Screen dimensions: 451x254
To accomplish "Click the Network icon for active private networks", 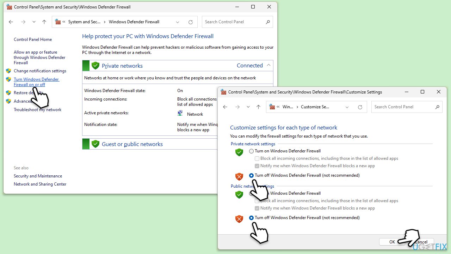I will point(180,114).
